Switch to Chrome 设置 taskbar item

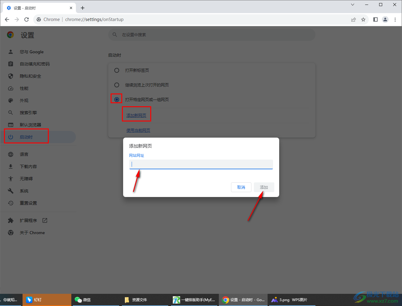tap(243, 300)
